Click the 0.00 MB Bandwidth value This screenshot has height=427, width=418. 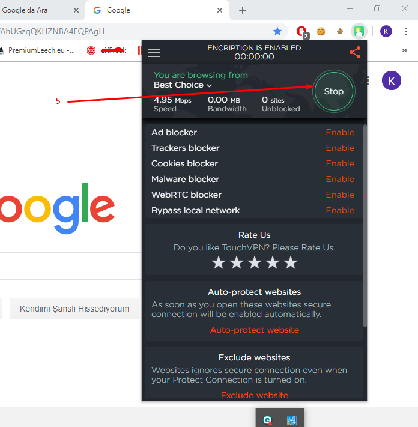224,100
